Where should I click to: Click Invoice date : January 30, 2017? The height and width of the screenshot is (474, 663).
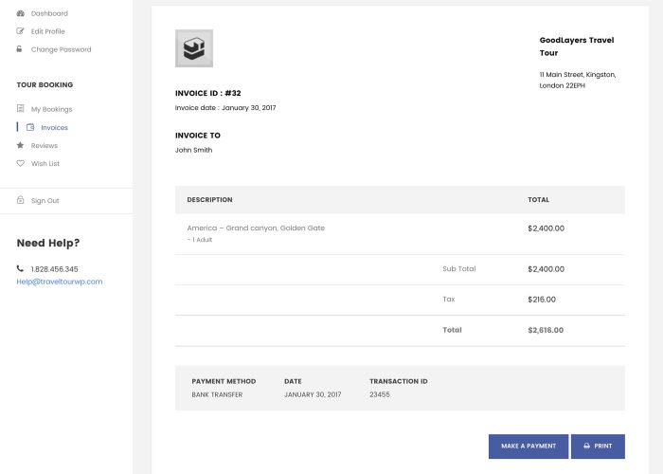(225, 107)
